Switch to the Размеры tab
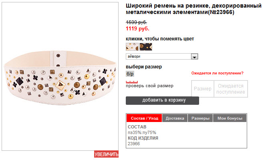The width and height of the screenshot is (270, 160). tap(200, 118)
